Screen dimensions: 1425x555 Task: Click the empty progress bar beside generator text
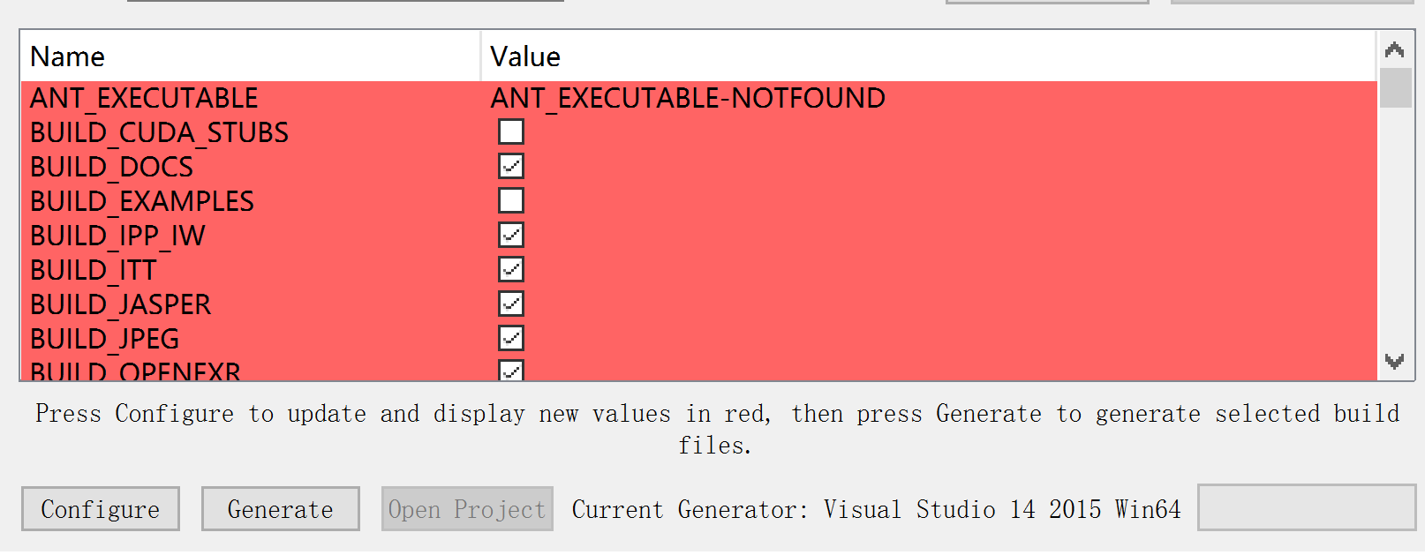1307,507
